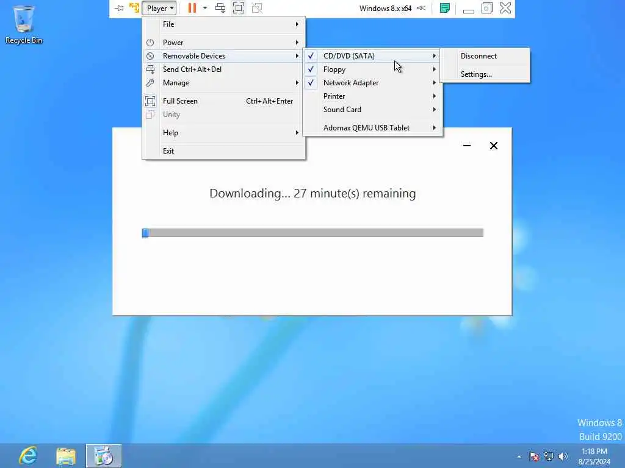625x468 pixels.
Task: Toggle the CD/DVD (SATA) checkmark
Action: click(311, 55)
